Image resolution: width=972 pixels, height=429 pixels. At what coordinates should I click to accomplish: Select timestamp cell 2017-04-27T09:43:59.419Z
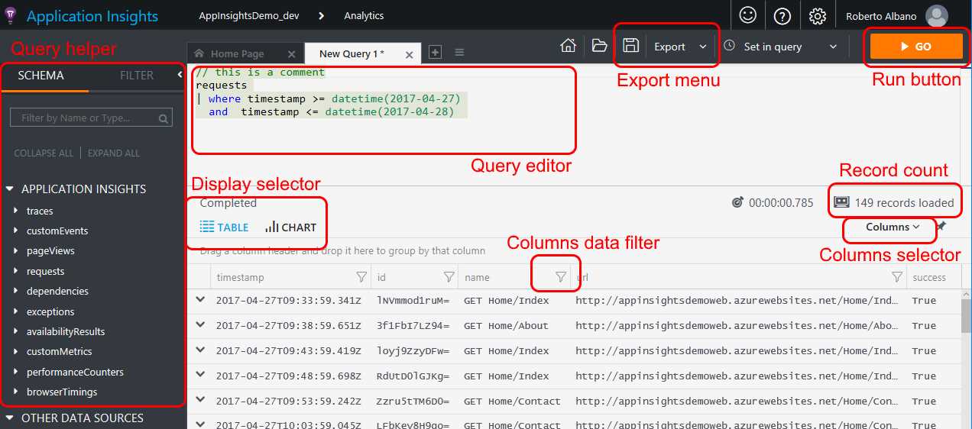pyautogui.click(x=289, y=351)
